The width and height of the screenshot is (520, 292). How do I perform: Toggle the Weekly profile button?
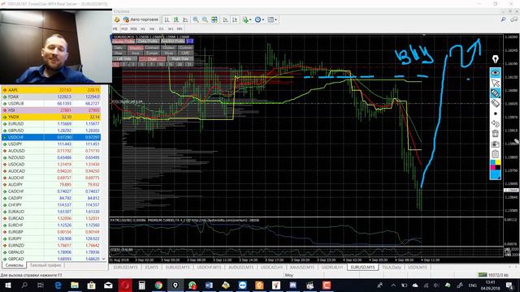pos(136,47)
